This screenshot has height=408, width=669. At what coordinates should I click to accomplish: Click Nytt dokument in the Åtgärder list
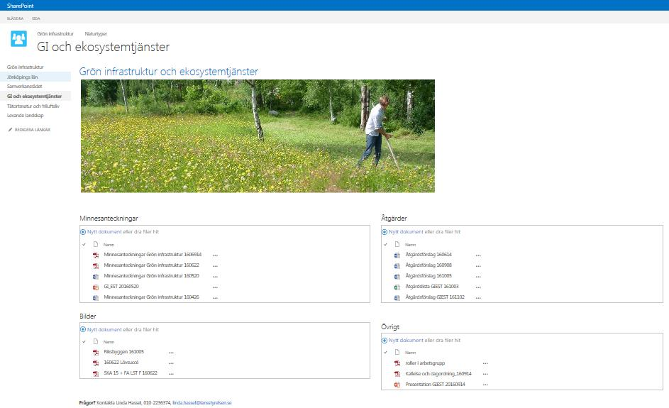(406, 232)
